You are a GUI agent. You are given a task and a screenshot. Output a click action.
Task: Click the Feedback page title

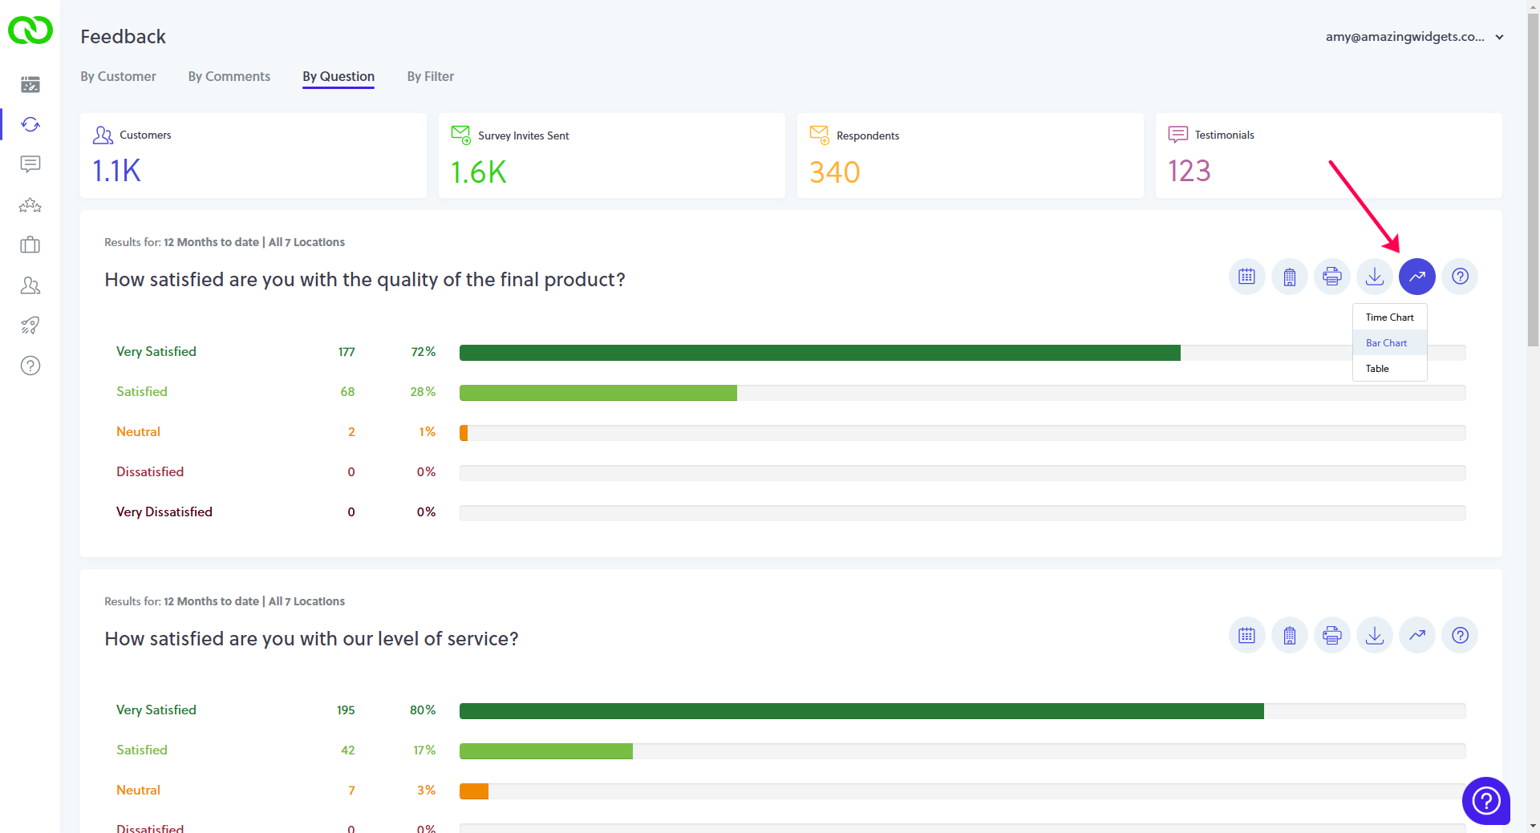point(123,37)
